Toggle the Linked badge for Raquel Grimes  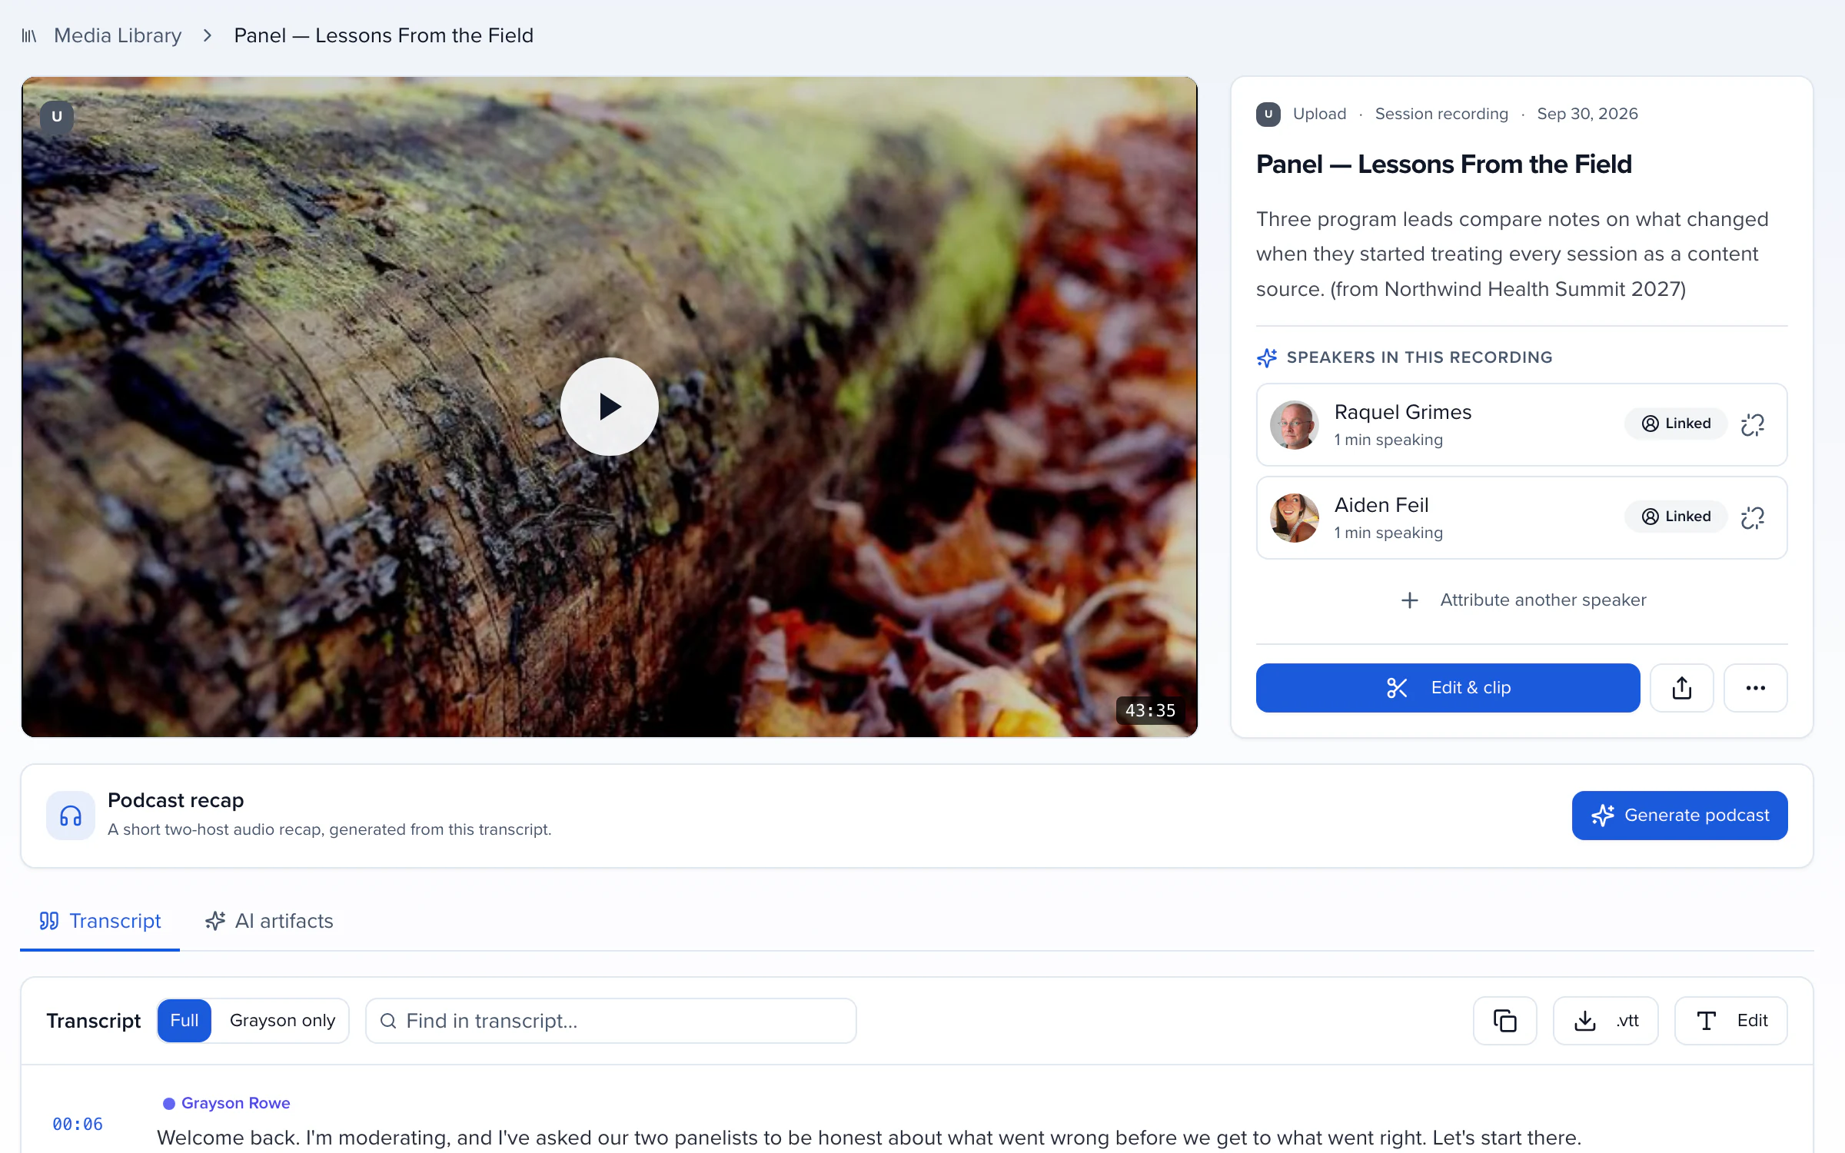pos(1676,424)
